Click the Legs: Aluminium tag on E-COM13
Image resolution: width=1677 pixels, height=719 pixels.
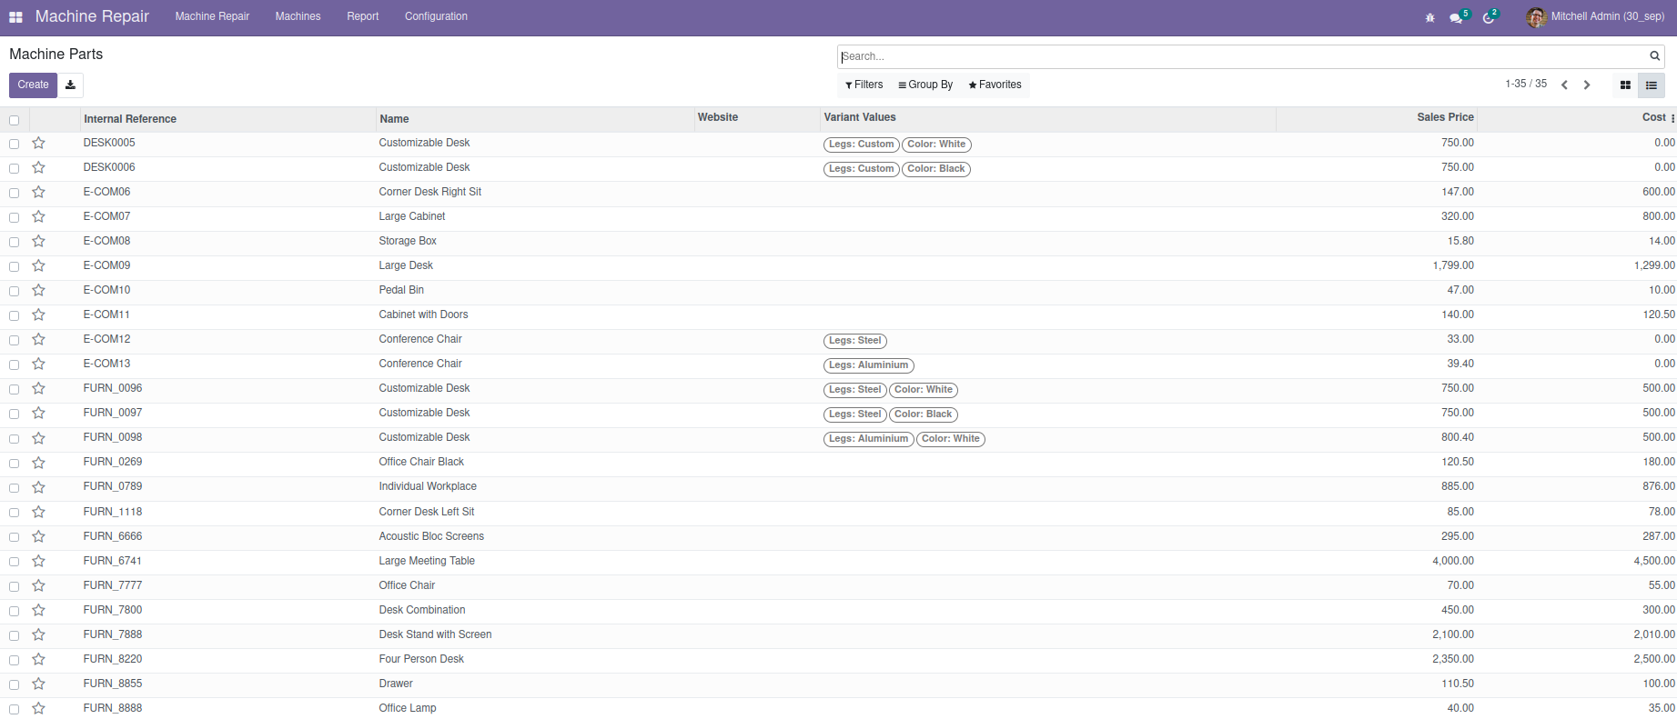point(868,364)
